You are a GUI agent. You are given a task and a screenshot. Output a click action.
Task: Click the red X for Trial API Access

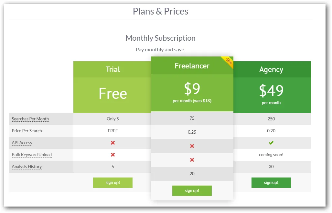113,143
